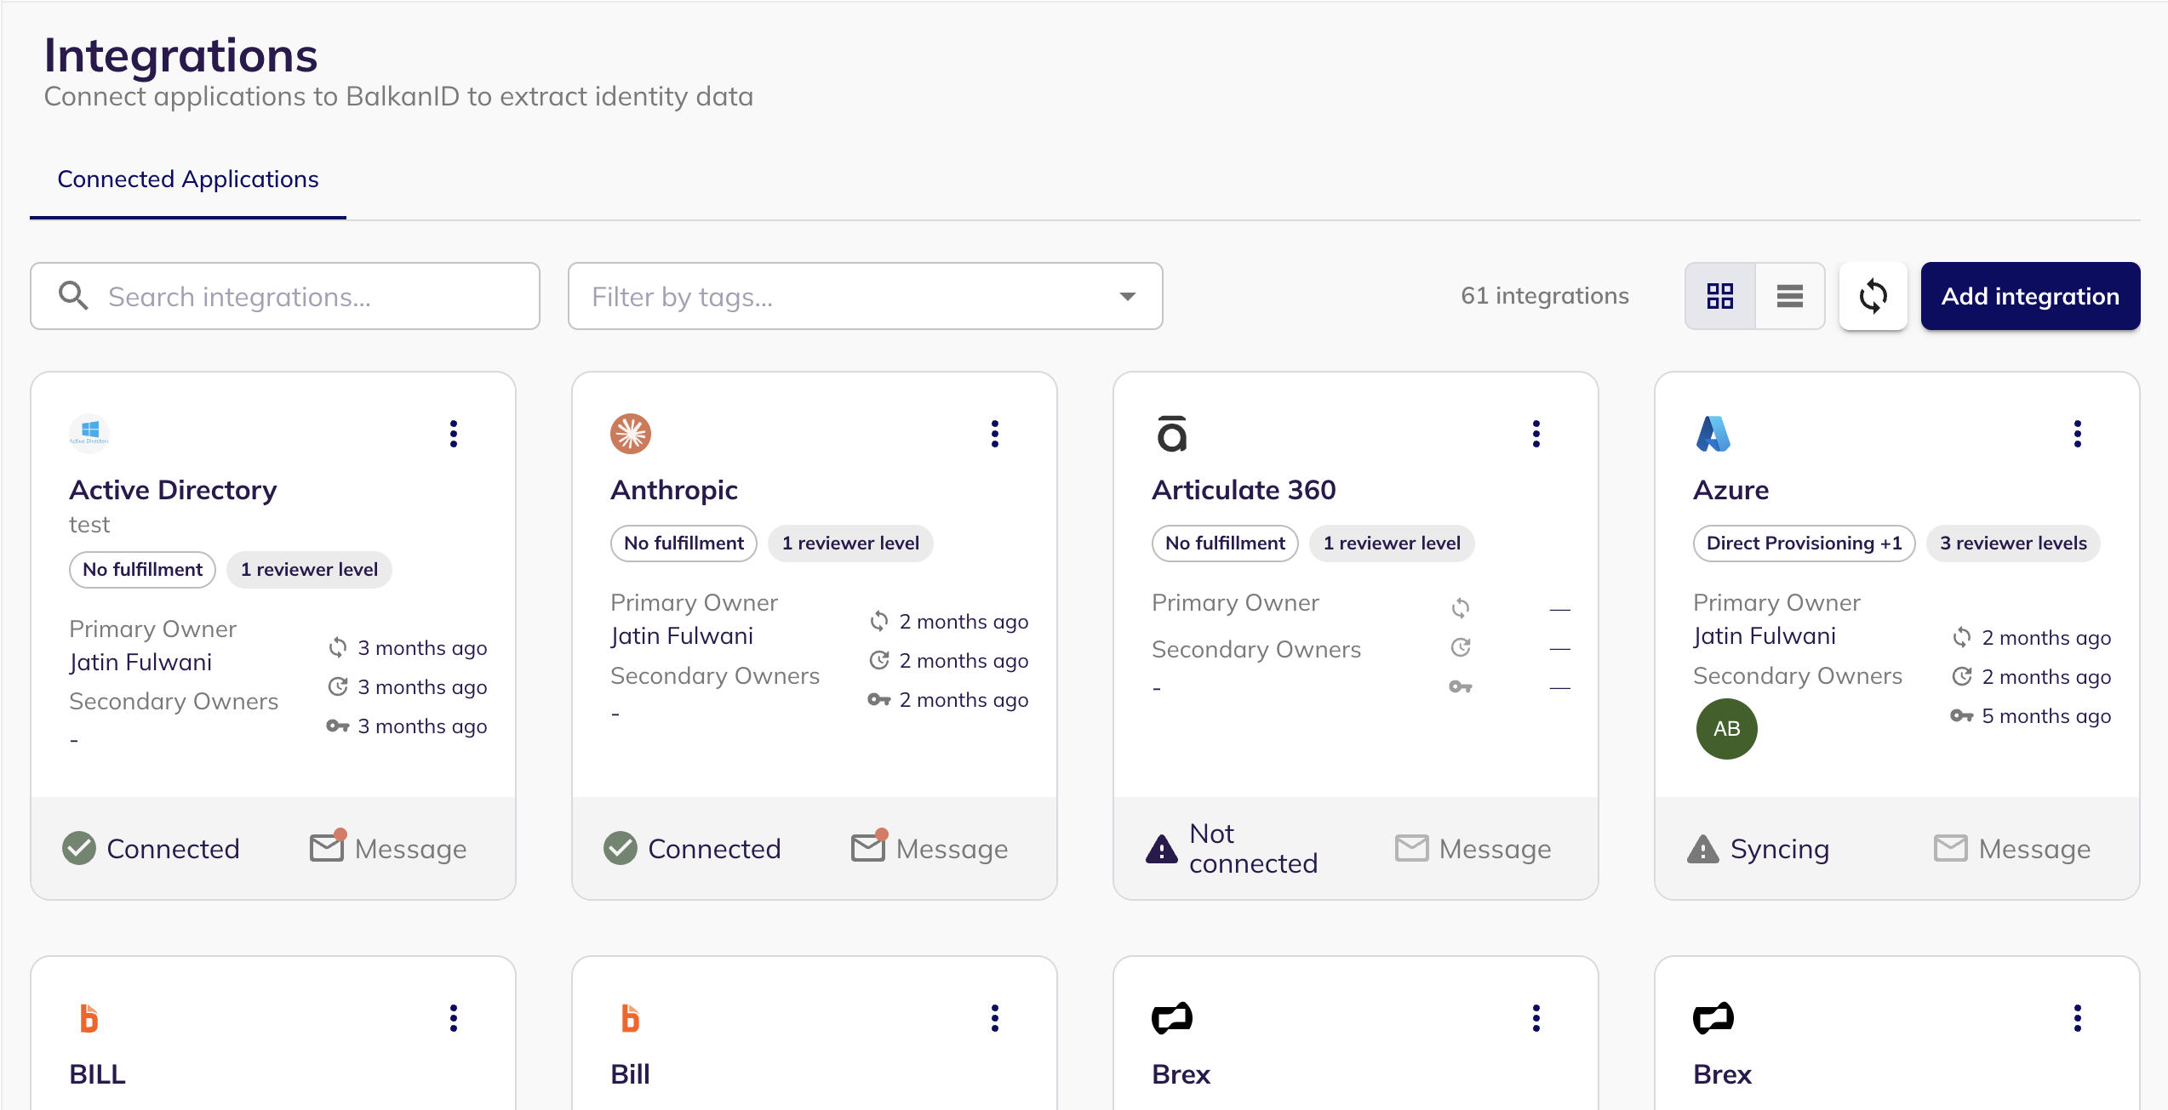Click the BILL logo icon

tap(89, 1018)
